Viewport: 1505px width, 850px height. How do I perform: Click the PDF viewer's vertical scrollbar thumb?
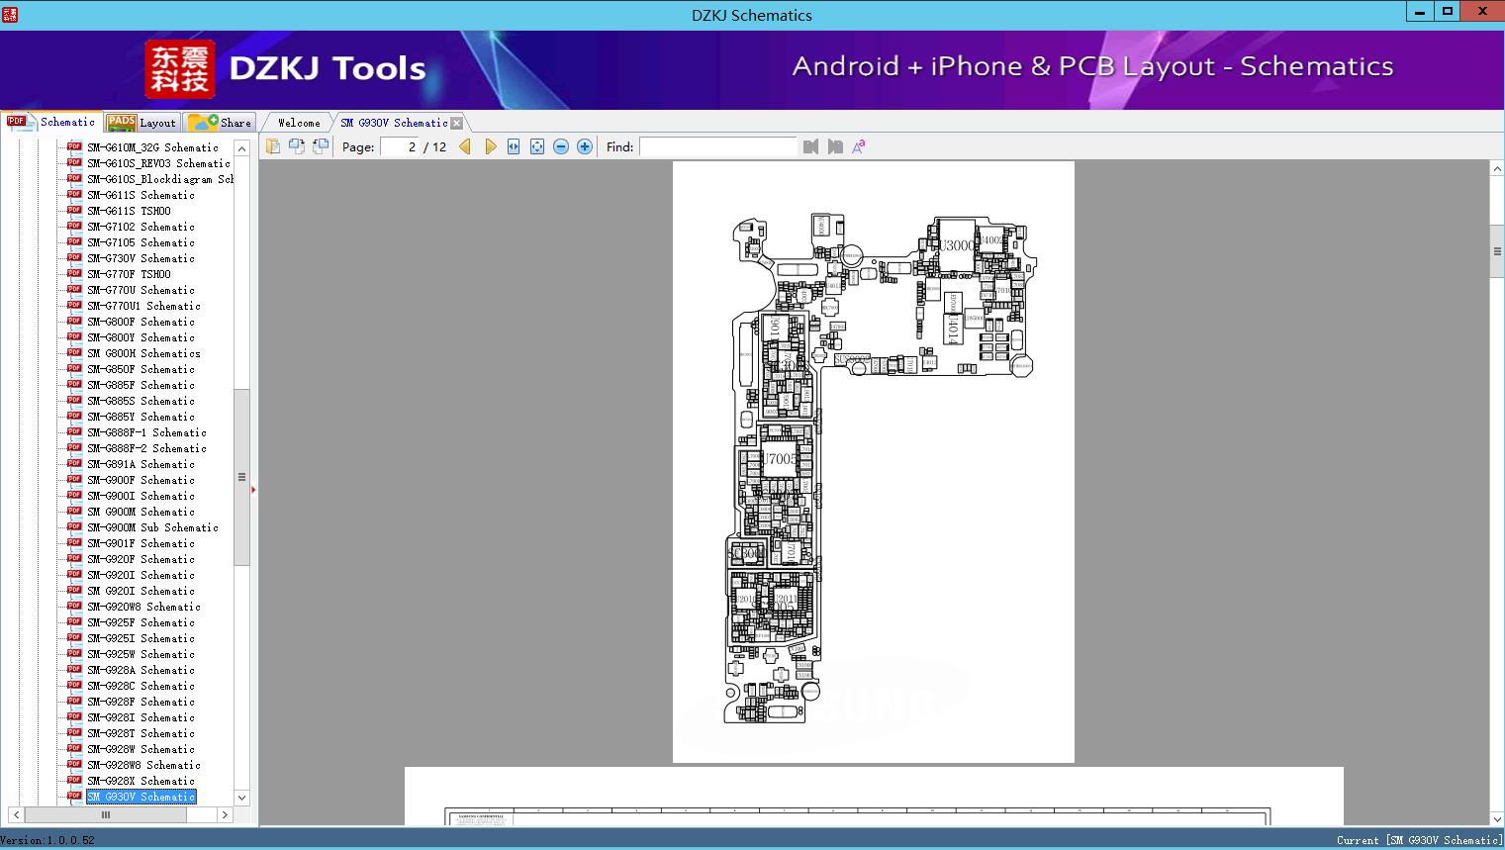1497,251
